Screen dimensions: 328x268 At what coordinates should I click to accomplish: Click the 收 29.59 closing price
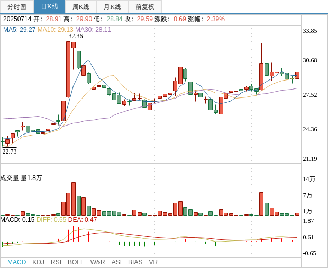(139, 19)
